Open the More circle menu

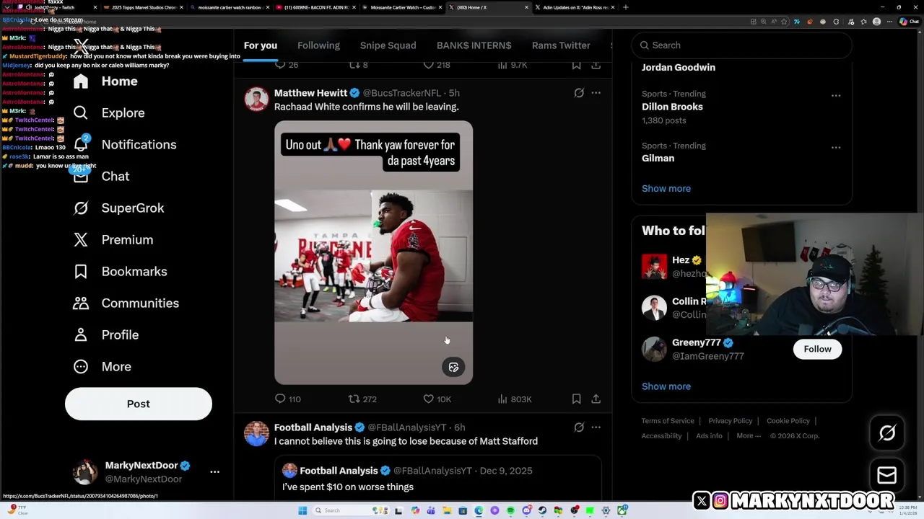click(x=81, y=367)
